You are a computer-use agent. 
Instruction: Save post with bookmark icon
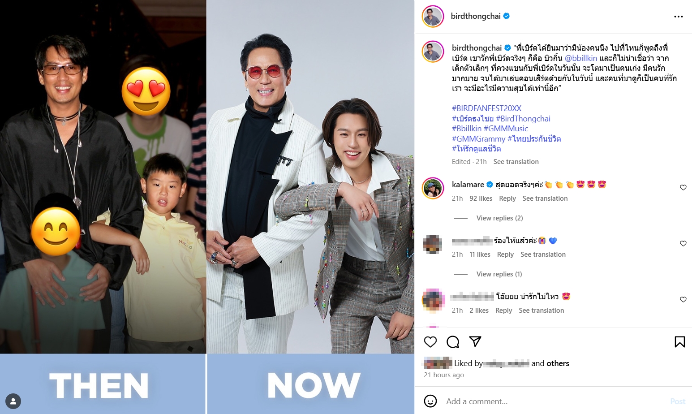pyautogui.click(x=679, y=342)
